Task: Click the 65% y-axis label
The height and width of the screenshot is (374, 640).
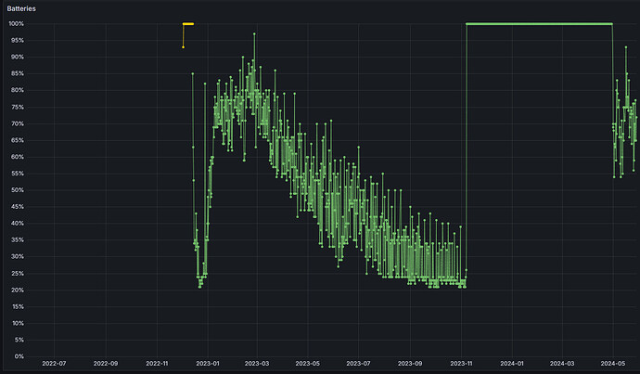Action: point(18,140)
